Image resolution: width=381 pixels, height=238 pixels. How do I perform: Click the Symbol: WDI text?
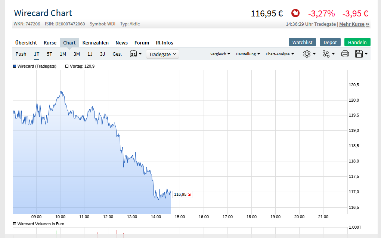(x=103, y=24)
